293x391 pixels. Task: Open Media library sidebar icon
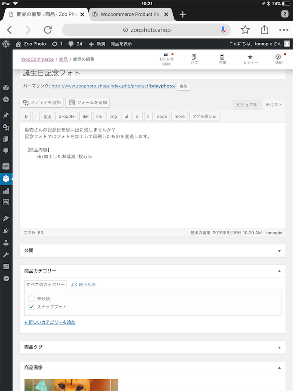click(6, 127)
